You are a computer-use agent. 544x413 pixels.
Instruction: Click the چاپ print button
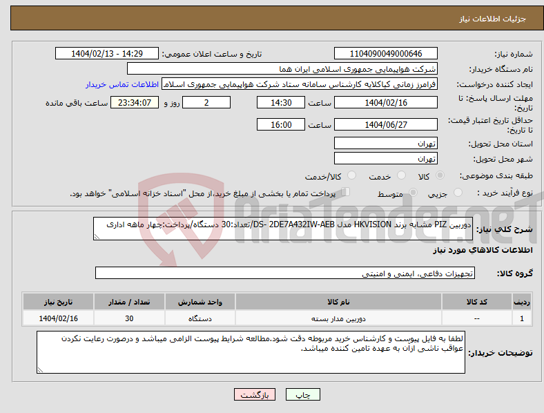pos(303,394)
